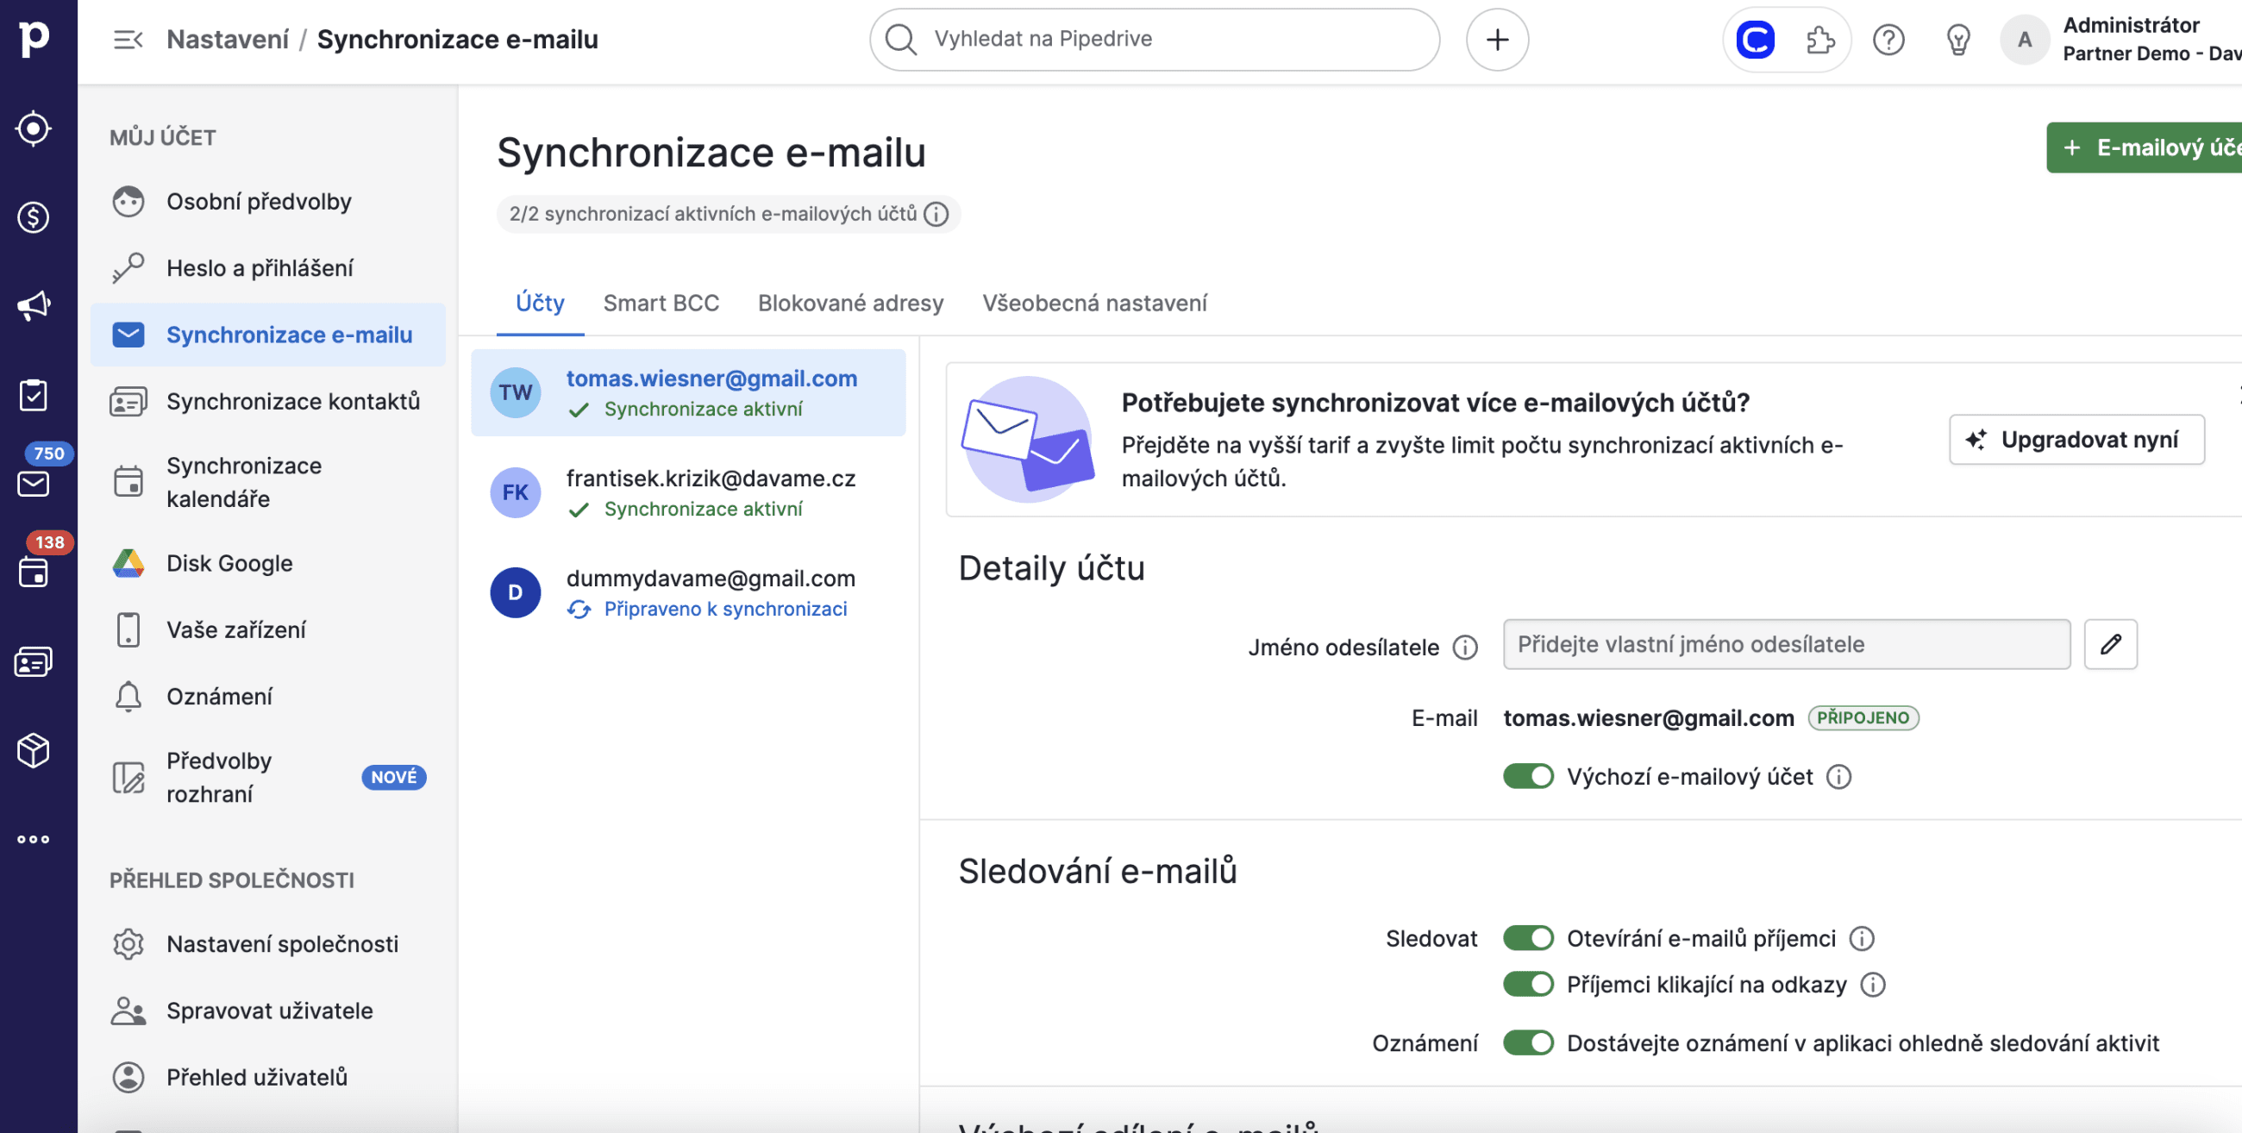Toggle Příjemci klikající na odkazy switch
The width and height of the screenshot is (2242, 1133).
coord(1527,984)
